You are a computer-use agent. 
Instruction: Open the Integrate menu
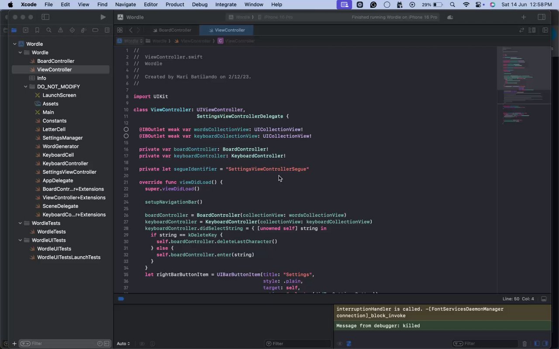pos(226,4)
